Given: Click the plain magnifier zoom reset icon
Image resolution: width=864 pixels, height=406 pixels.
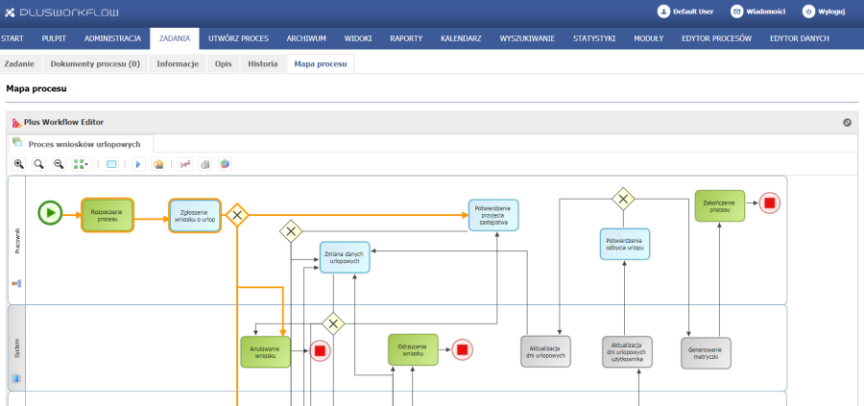Looking at the screenshot, I should coord(38,164).
